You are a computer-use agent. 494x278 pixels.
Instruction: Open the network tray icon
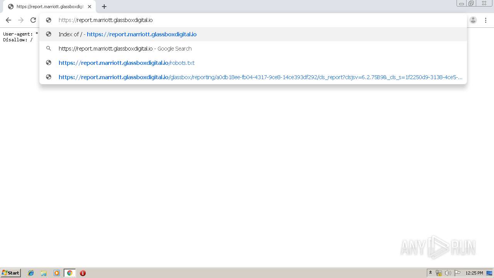(x=439, y=273)
